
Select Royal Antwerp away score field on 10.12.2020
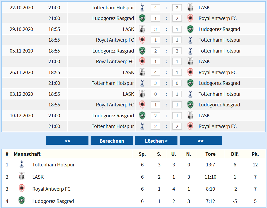tap(177, 126)
